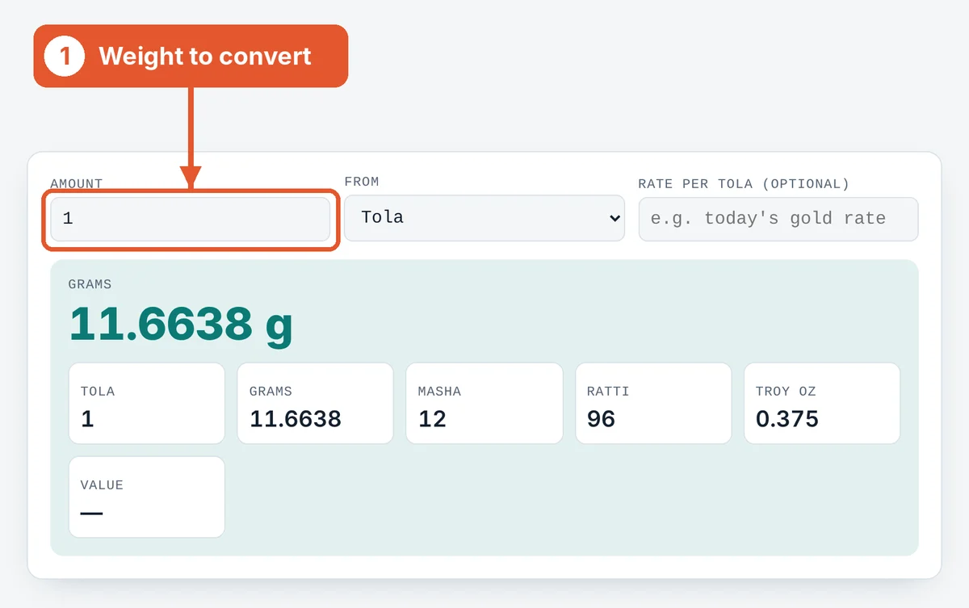Click the AMOUNT field label
The image size is (969, 608).
[77, 184]
